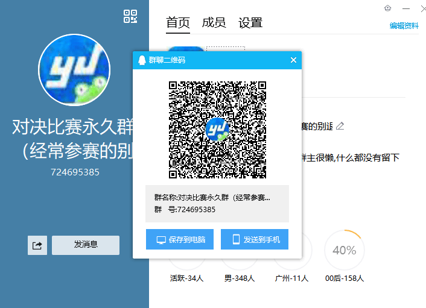The image size is (426, 308).
Task: Open the 设置 tab
Action: (x=250, y=22)
